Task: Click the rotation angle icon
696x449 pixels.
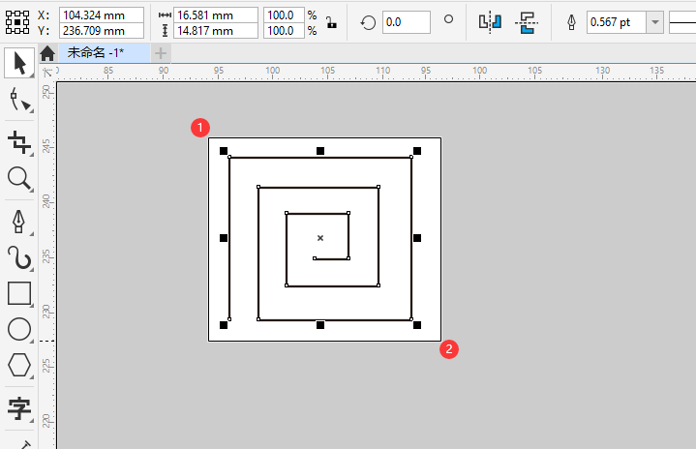Action: coord(368,22)
